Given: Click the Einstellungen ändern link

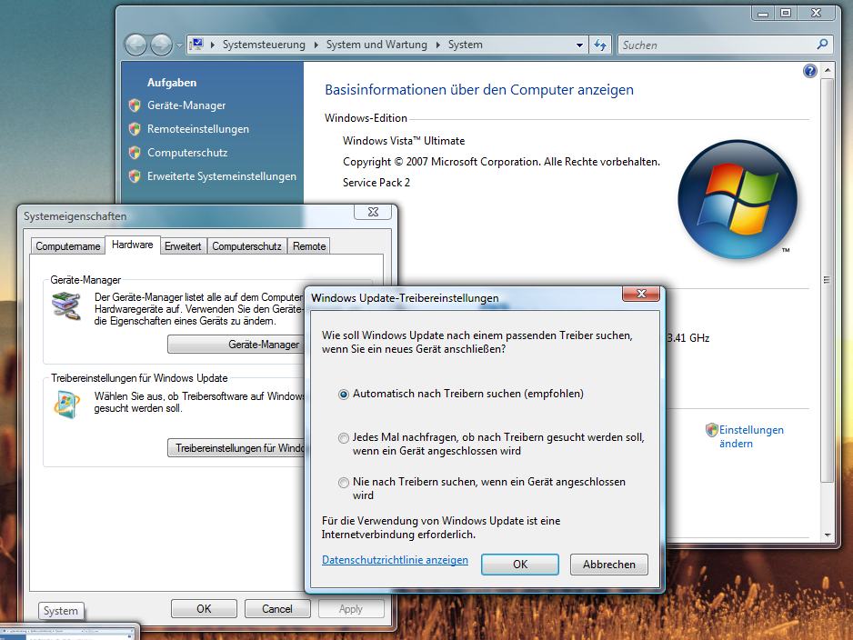Looking at the screenshot, I should tap(751, 436).
